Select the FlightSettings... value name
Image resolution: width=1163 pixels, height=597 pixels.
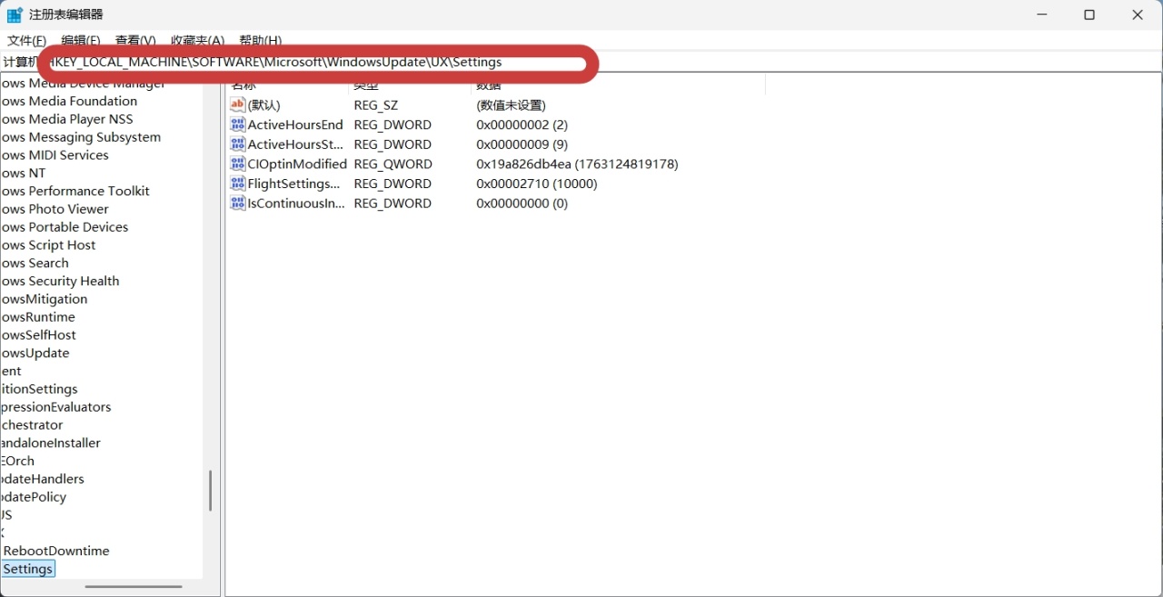tap(293, 184)
